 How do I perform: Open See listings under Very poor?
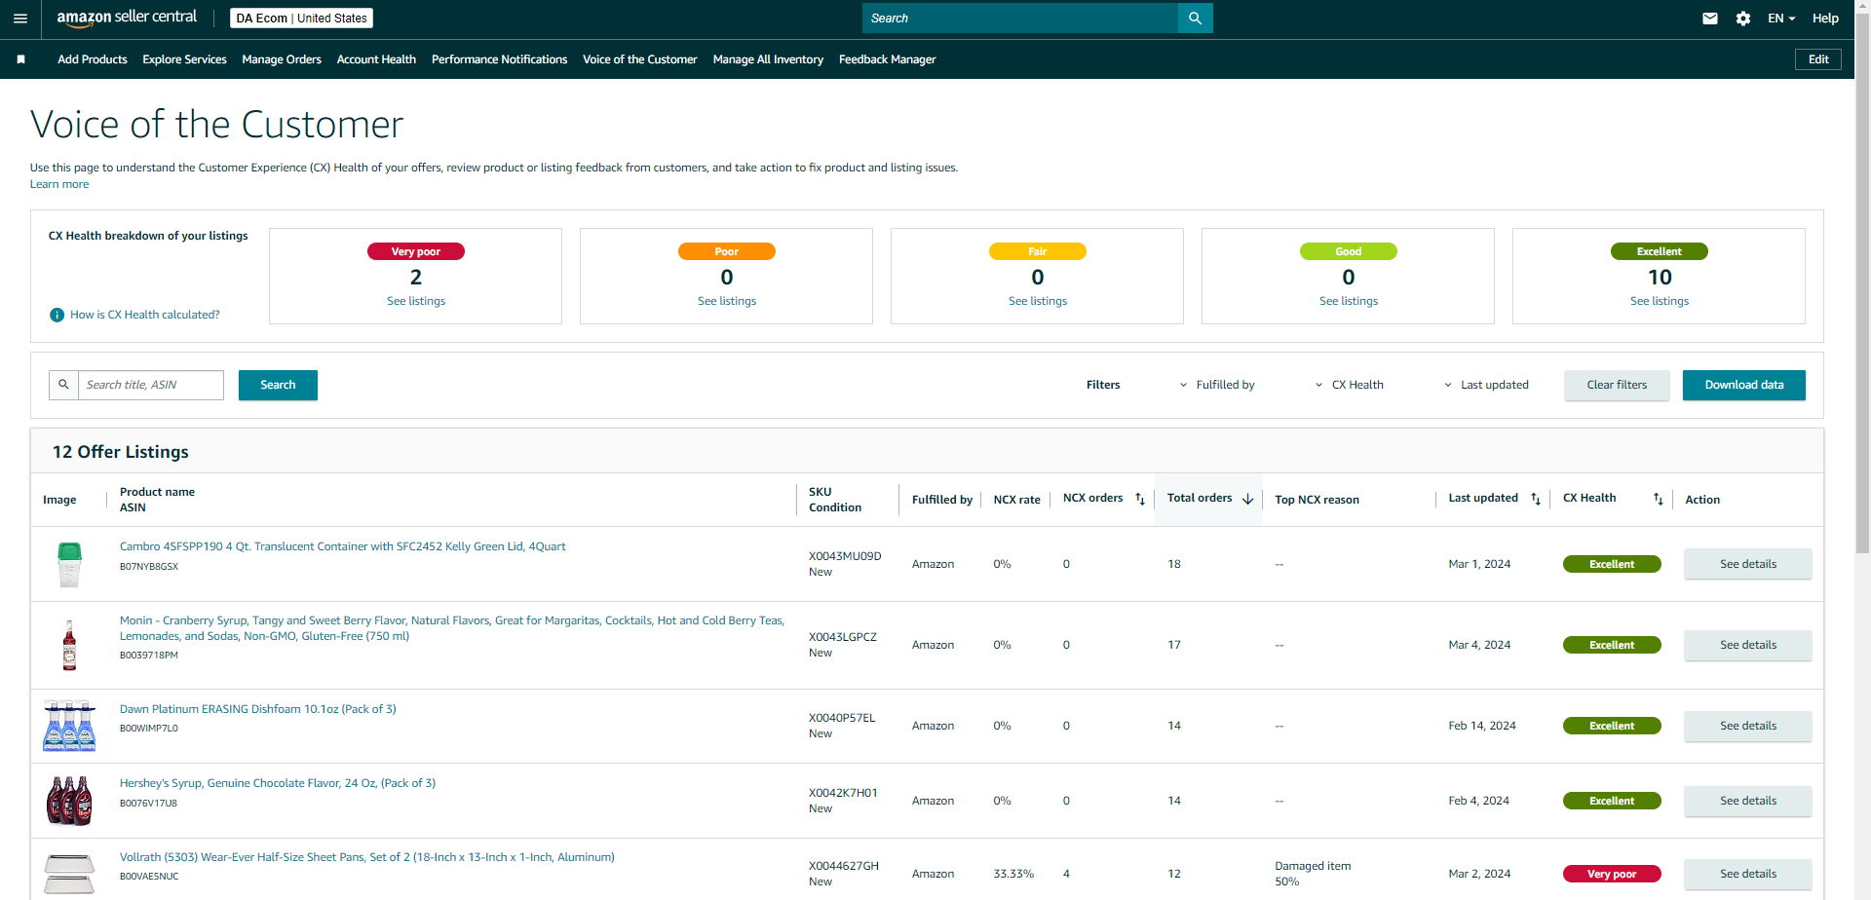coord(416,301)
